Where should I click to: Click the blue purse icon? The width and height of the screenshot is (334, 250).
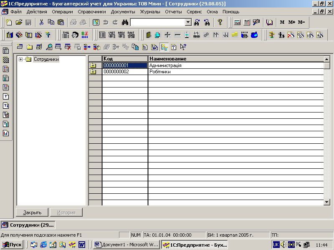(254, 35)
